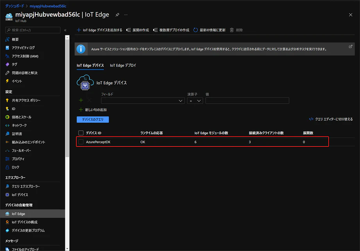Click miyapjHubvewbad56lc breadcrumb link
360x251 pixels.
point(48,6)
